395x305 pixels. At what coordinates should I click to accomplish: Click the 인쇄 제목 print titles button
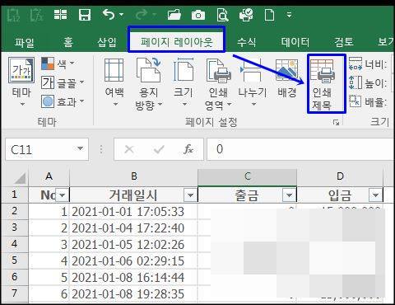[x=327, y=84]
